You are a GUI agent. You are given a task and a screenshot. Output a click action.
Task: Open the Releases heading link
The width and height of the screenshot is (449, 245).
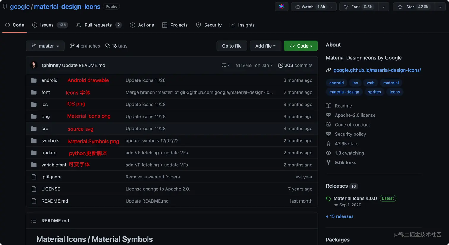337,186
